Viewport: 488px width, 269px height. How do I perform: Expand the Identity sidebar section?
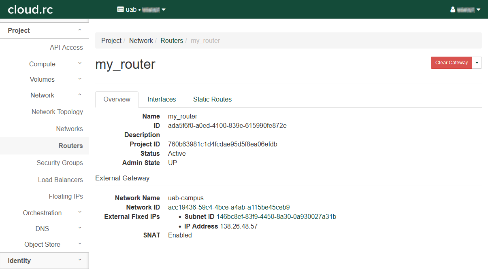pyautogui.click(x=44, y=261)
